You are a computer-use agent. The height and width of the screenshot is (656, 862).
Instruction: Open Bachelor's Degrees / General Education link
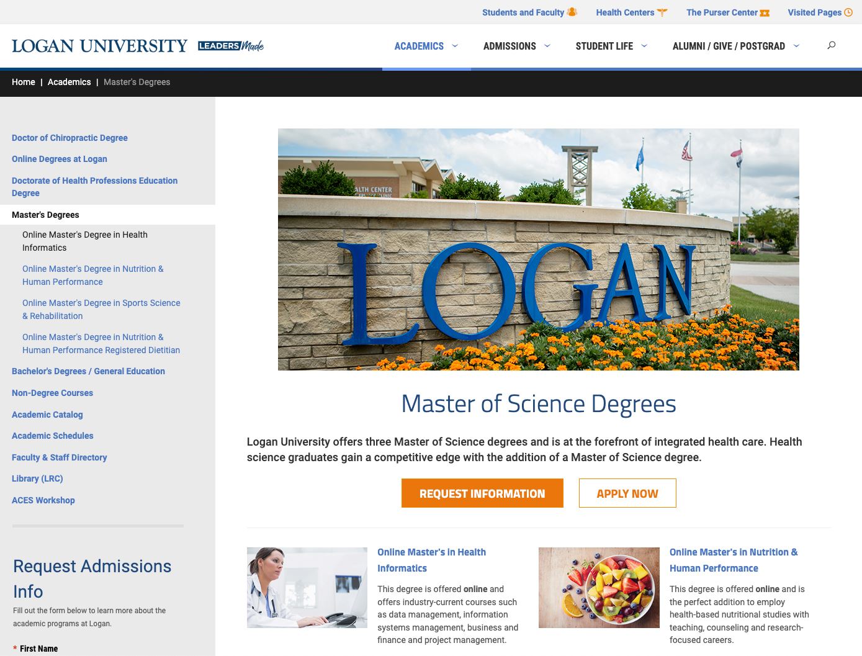88,371
